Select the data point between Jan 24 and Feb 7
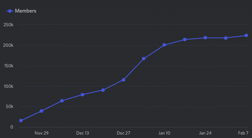Image resolution: width=252 pixels, height=138 pixels. 226,38
